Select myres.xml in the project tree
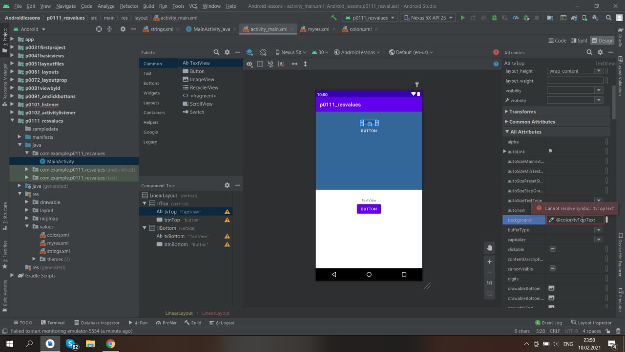This screenshot has width=625, height=352. [58, 243]
